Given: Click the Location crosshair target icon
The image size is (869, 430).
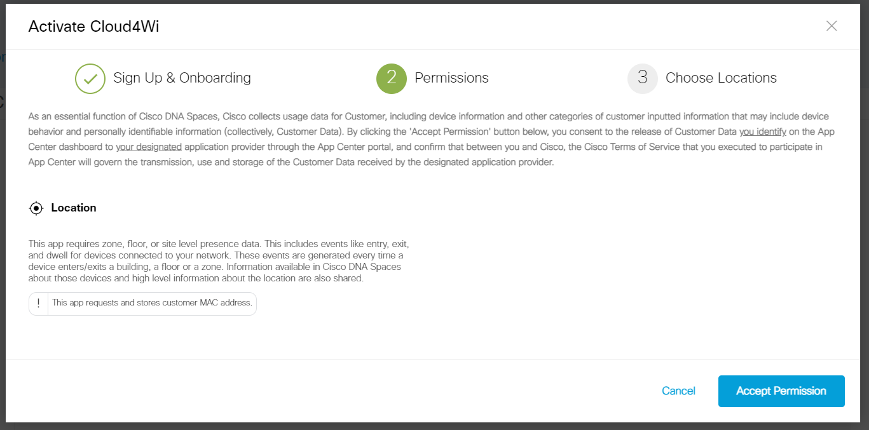Looking at the screenshot, I should point(36,208).
